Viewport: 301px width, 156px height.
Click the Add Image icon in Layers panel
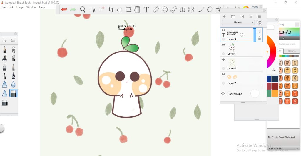(x=242, y=16)
